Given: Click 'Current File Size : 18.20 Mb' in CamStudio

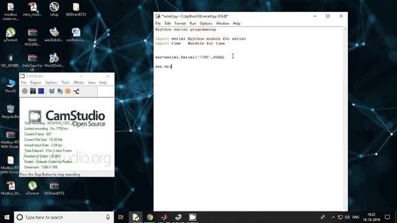Looking at the screenshot, I should click(43, 139).
